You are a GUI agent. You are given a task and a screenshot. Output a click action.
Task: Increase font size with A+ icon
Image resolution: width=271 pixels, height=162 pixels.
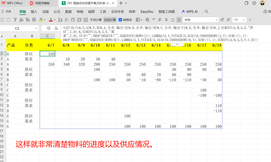[222, 20]
